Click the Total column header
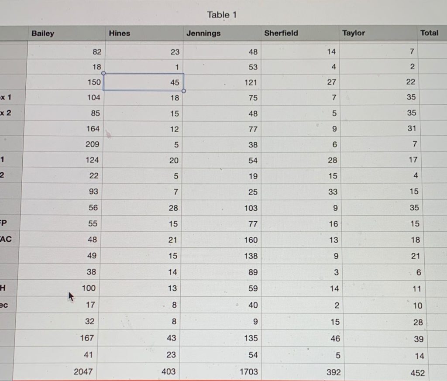Viewport: 447px width, 381px height. (x=429, y=33)
